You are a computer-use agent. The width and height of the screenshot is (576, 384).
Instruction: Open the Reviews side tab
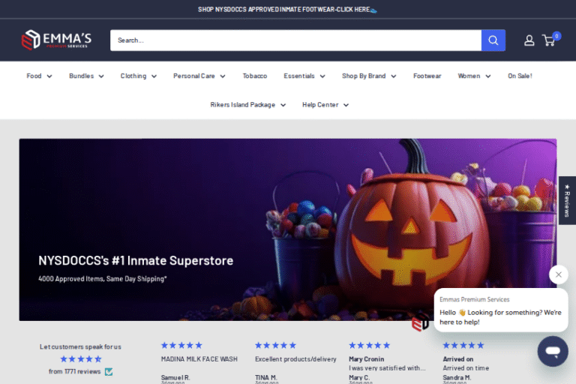pos(567,199)
